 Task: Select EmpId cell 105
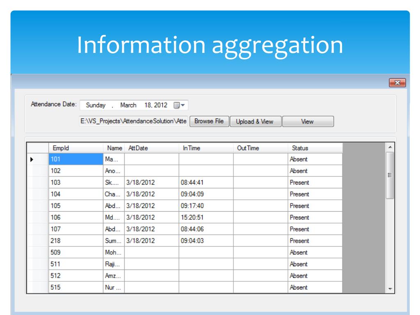76,206
